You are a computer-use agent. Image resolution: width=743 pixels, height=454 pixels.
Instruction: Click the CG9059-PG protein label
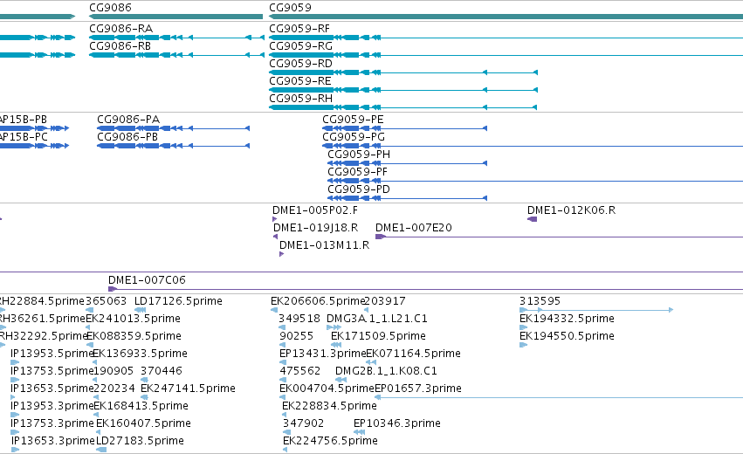pyautogui.click(x=354, y=137)
